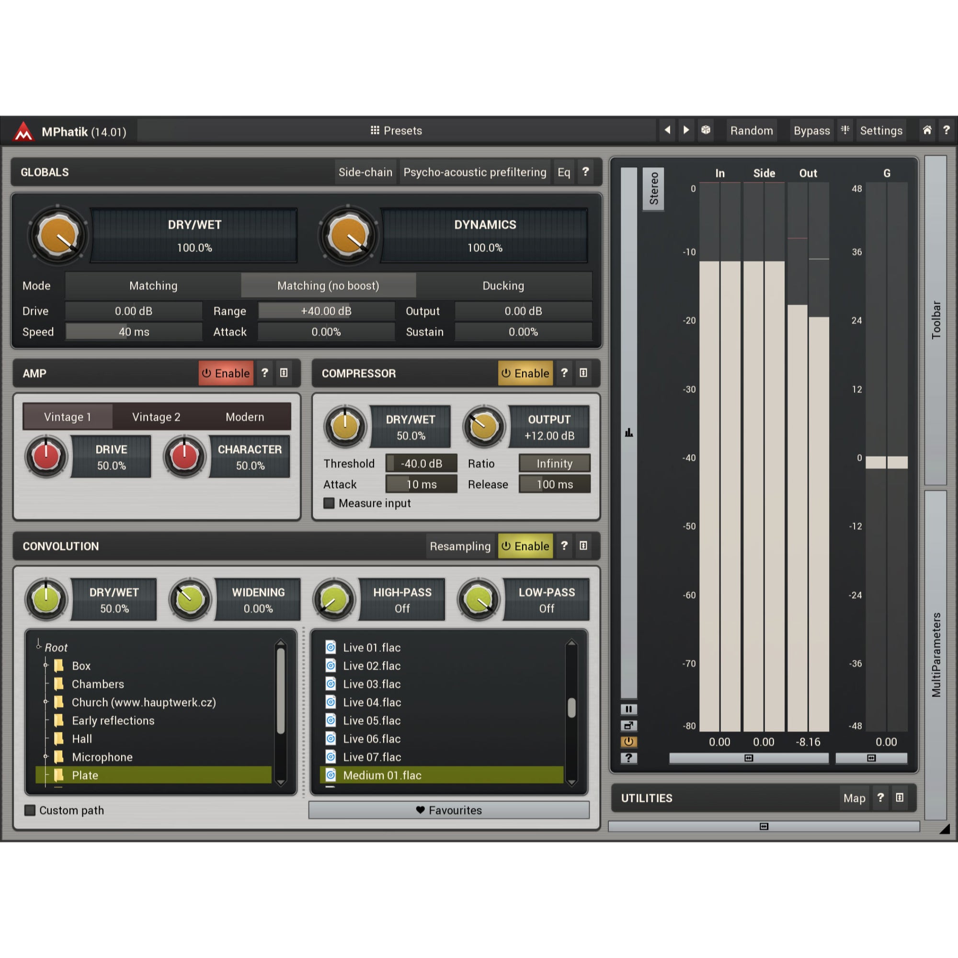Click the dice randomize preset icon
958x958 pixels.
point(706,130)
